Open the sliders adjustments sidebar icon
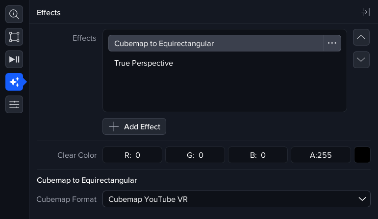 click(x=14, y=104)
